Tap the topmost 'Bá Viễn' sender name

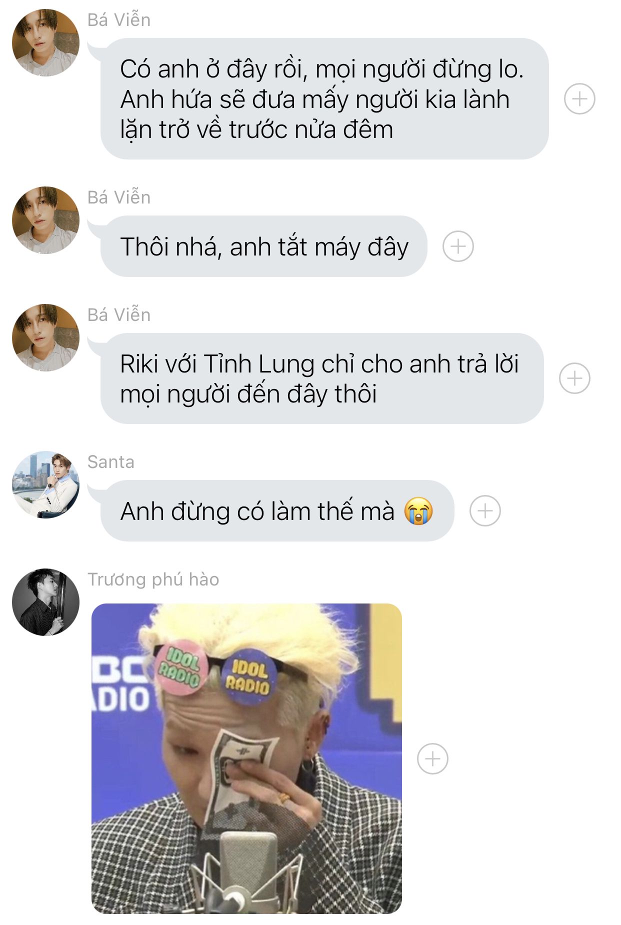coord(119,19)
